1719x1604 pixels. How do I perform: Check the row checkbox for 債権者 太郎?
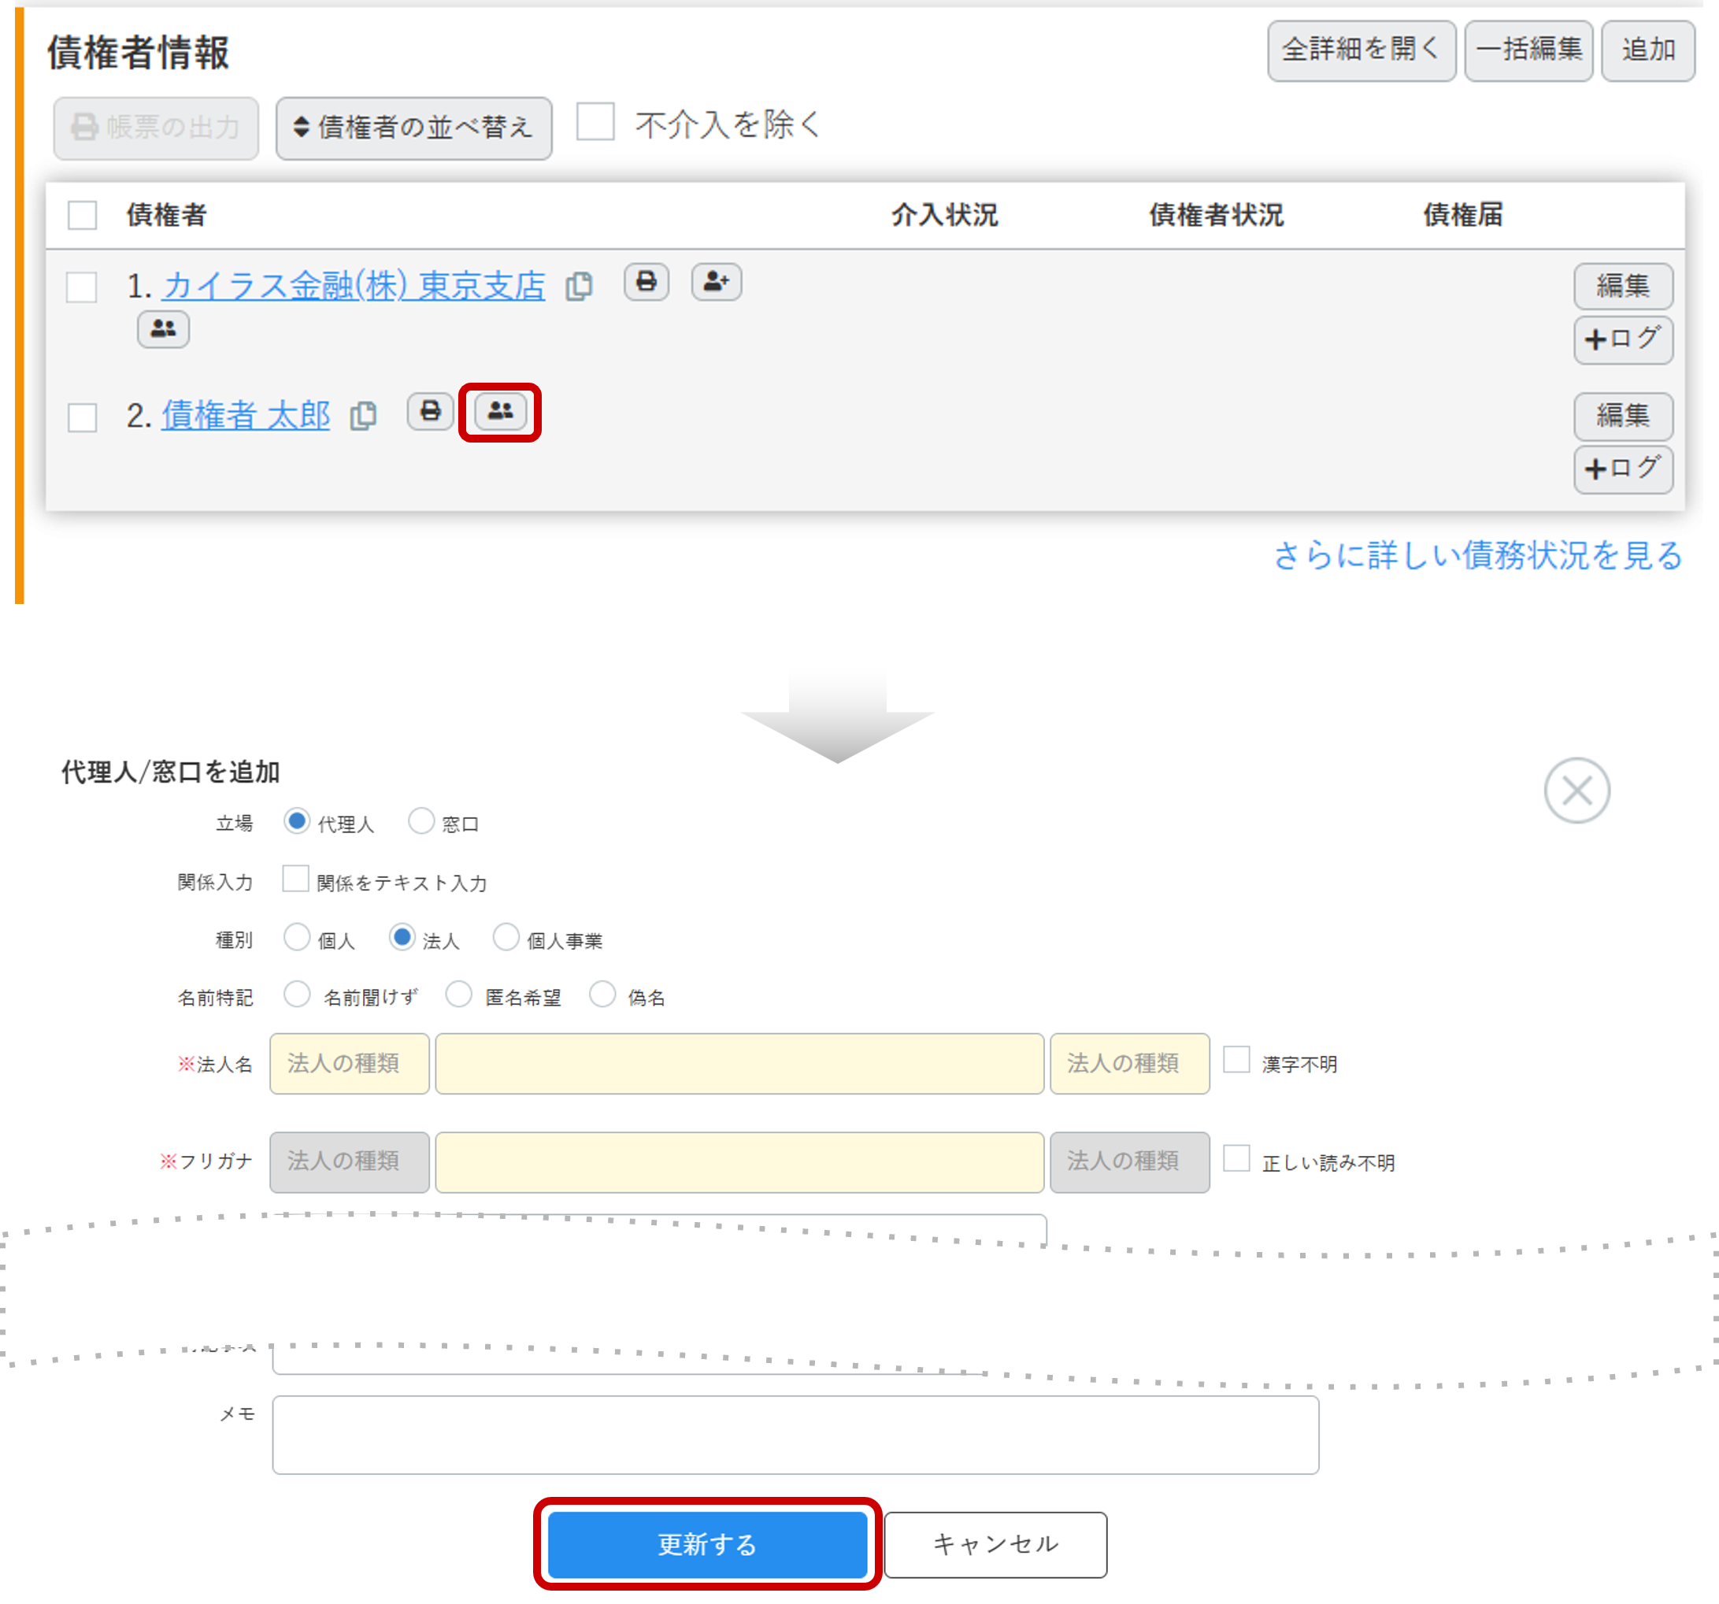tap(82, 417)
